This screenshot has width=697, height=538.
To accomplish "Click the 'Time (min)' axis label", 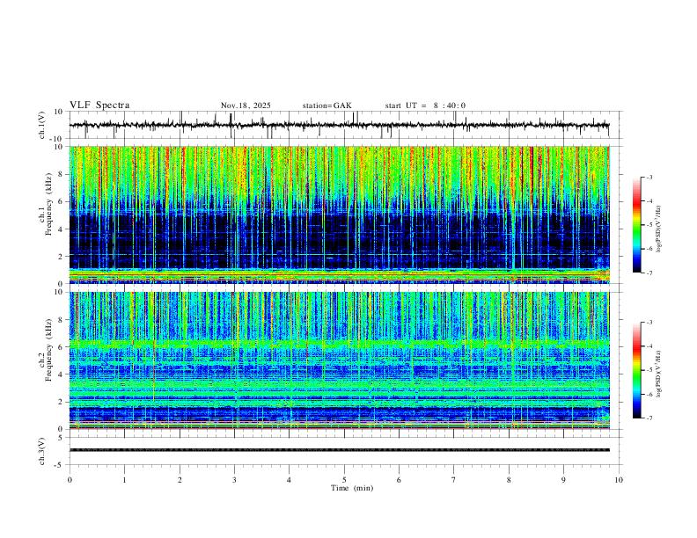I will 352,488.
